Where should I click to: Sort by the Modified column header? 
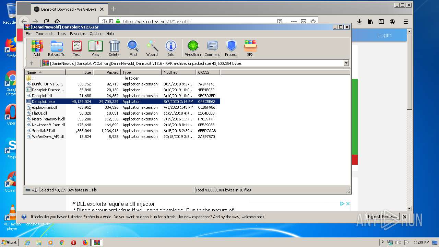[x=179, y=72]
